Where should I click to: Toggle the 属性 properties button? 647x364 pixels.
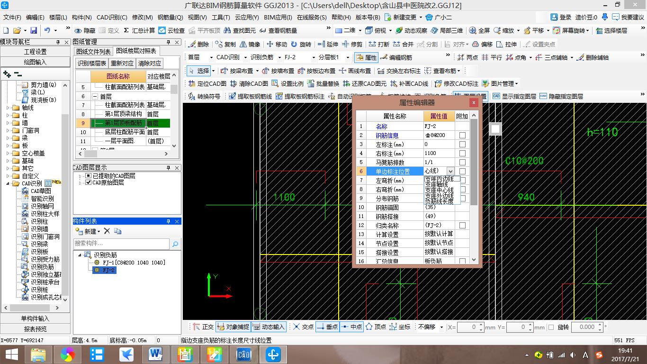pyautogui.click(x=366, y=57)
